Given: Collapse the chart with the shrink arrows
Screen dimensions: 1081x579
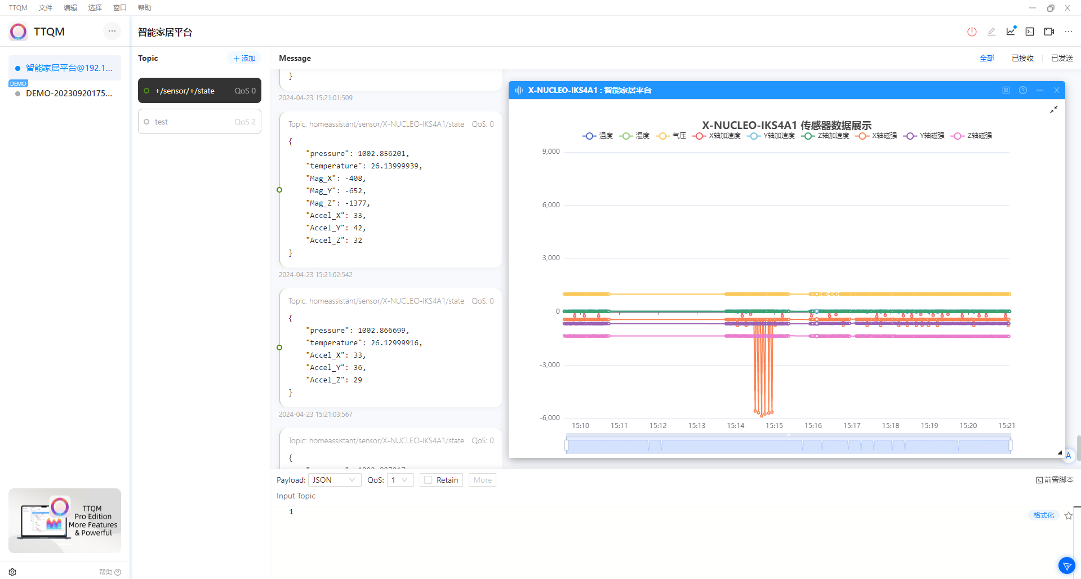Looking at the screenshot, I should pos(1054,109).
